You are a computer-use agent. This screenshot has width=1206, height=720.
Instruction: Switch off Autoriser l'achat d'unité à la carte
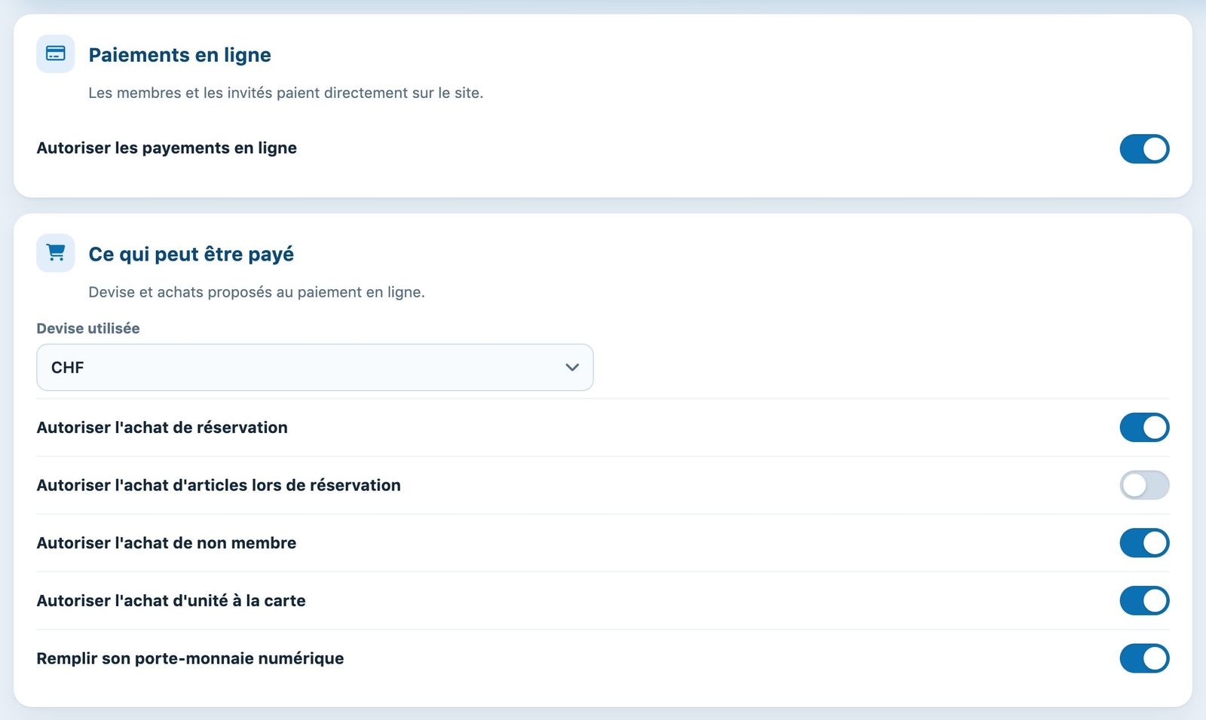[x=1144, y=601]
